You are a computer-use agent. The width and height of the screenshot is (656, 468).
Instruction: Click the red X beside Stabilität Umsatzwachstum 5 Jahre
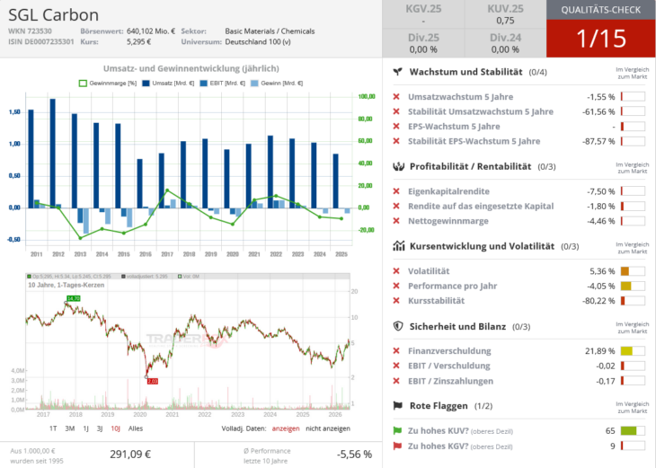[x=396, y=111]
